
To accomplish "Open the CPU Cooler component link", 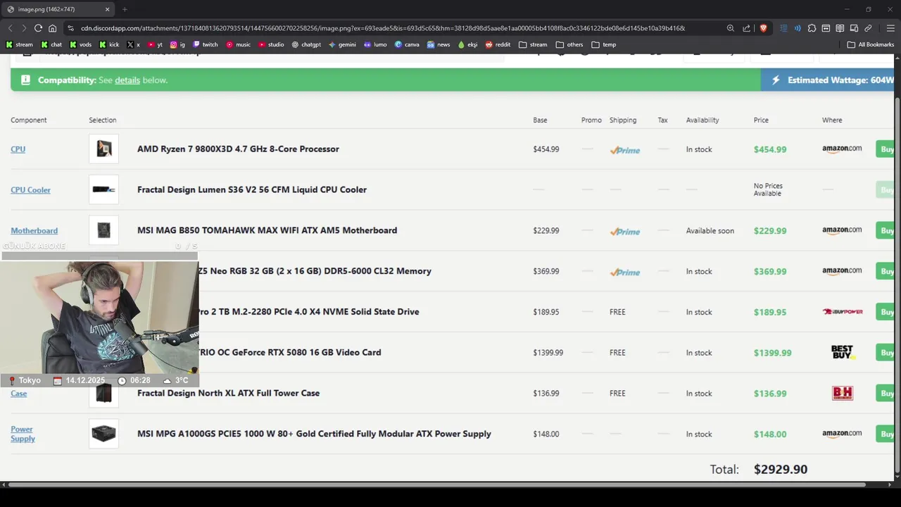I will pos(30,190).
